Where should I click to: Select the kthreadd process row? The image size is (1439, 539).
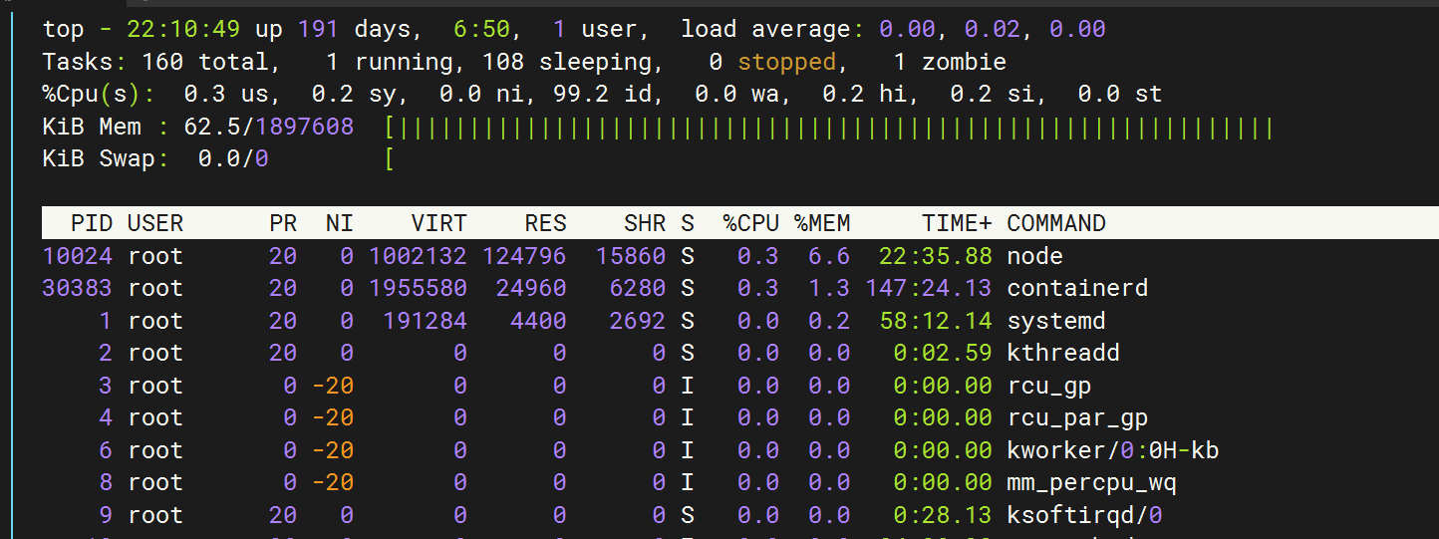pyautogui.click(x=1063, y=353)
